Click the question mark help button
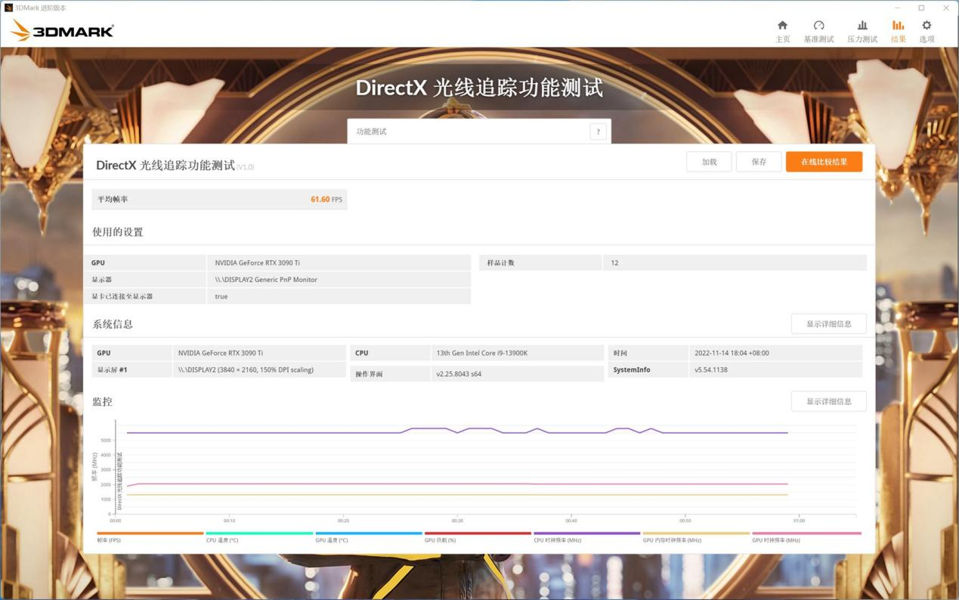 coord(598,131)
